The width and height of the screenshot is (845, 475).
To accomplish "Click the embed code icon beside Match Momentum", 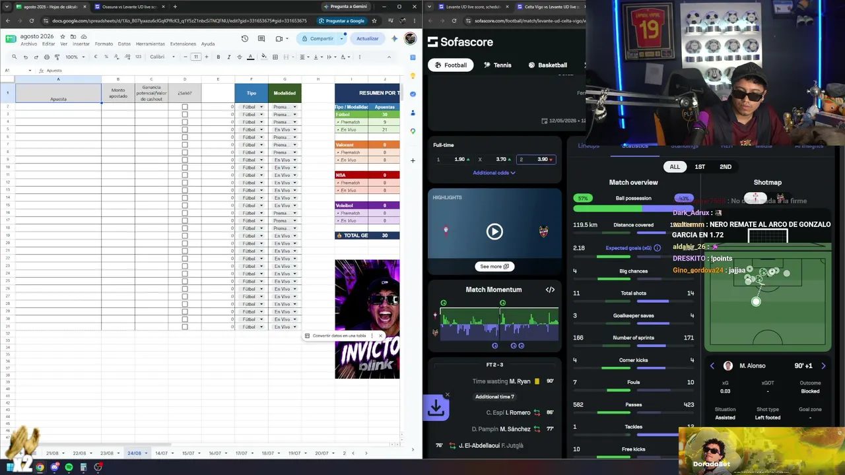I will (x=550, y=290).
